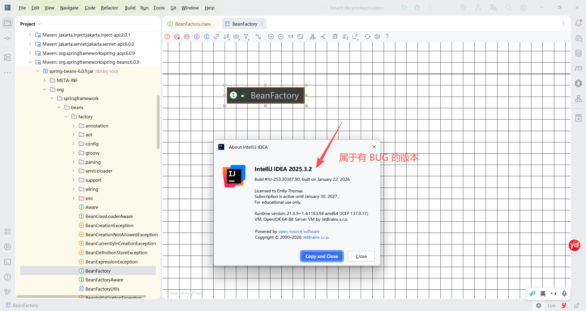Click Copy and Close in About dialog
The width and height of the screenshot is (586, 311).
tap(322, 256)
